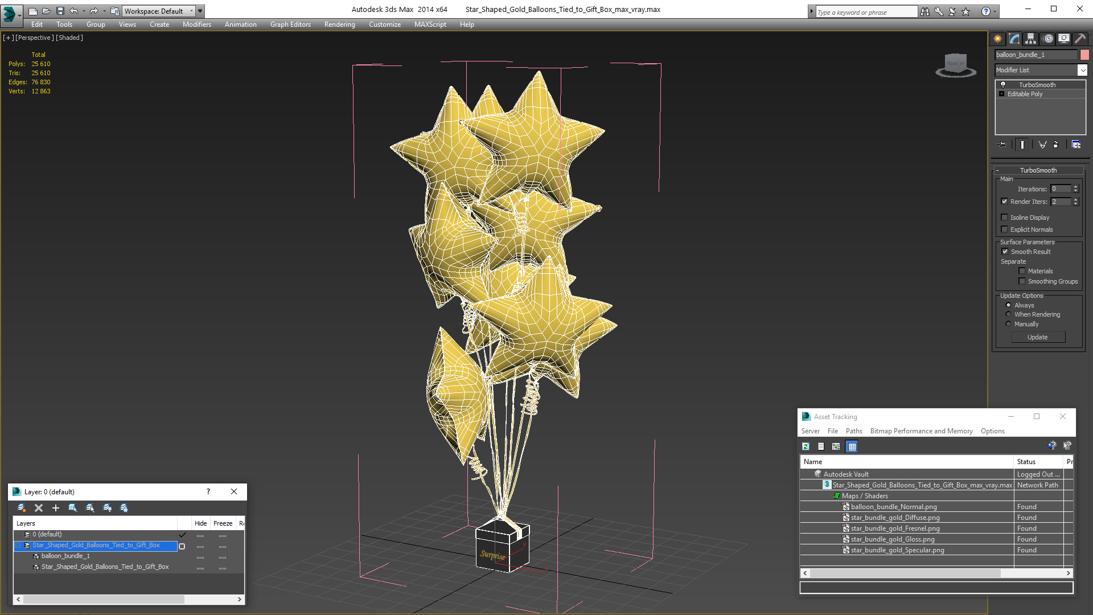Collapse Star_Shaped_Gold_Balloons layer tree
The image size is (1093, 615).
(x=18, y=546)
